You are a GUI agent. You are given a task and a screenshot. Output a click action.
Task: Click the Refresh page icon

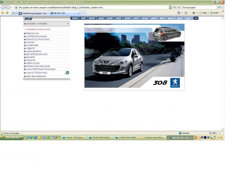[x=175, y=7]
